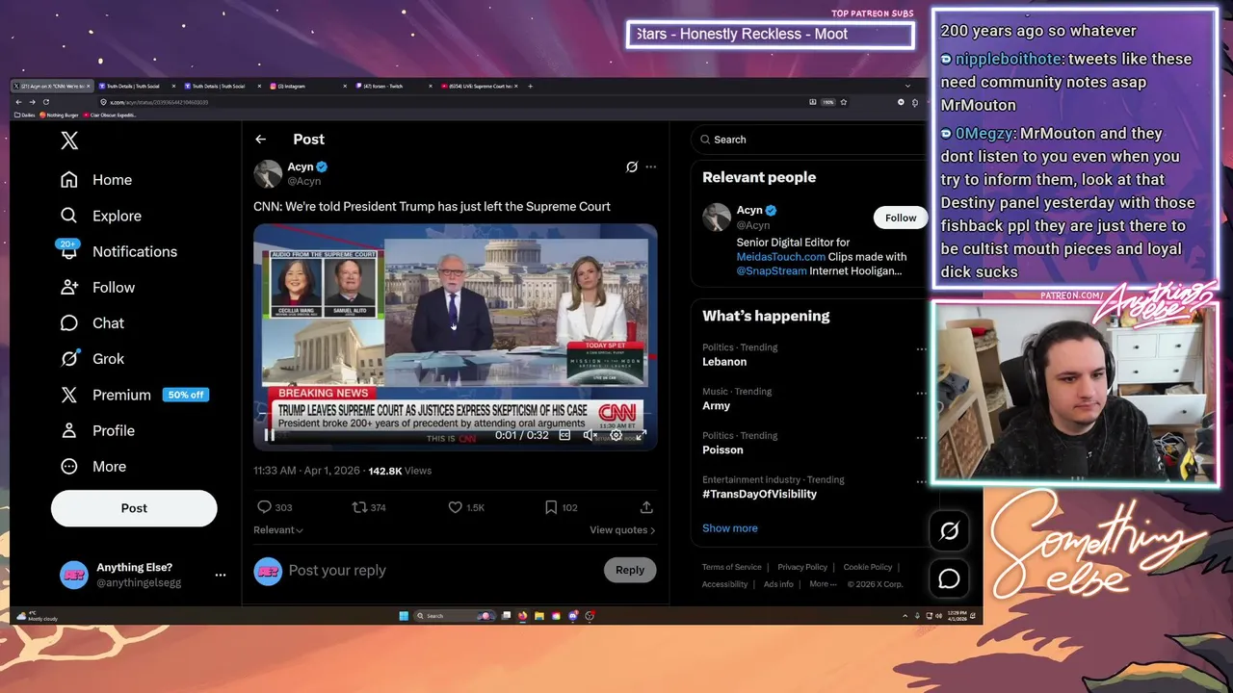1233x693 pixels.
Task: Switch to Instagram browser tab
Action: (306, 86)
